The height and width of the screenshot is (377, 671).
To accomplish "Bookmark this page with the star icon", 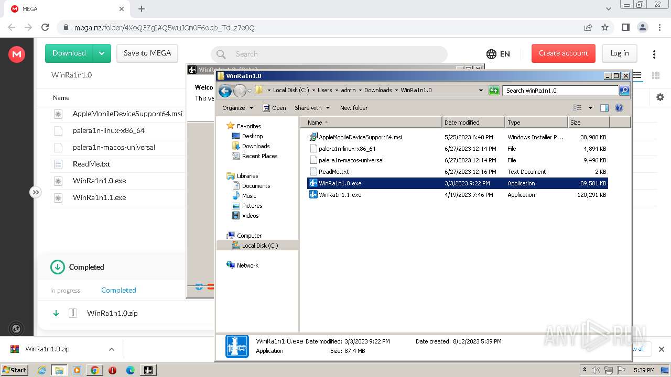I will coord(605,27).
